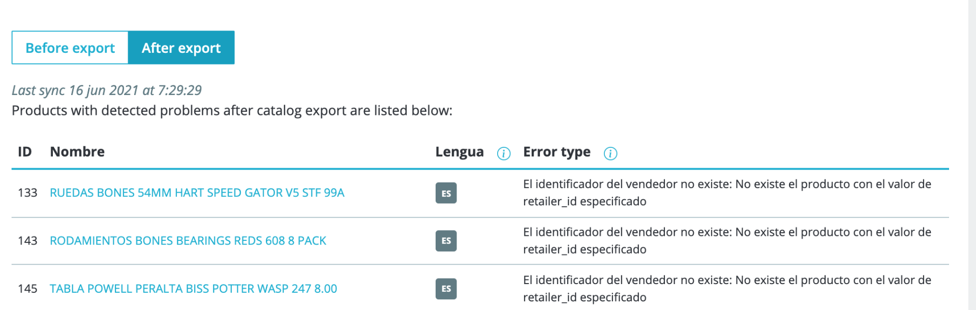Click the ID column header
Image resolution: width=976 pixels, height=310 pixels.
pos(24,152)
